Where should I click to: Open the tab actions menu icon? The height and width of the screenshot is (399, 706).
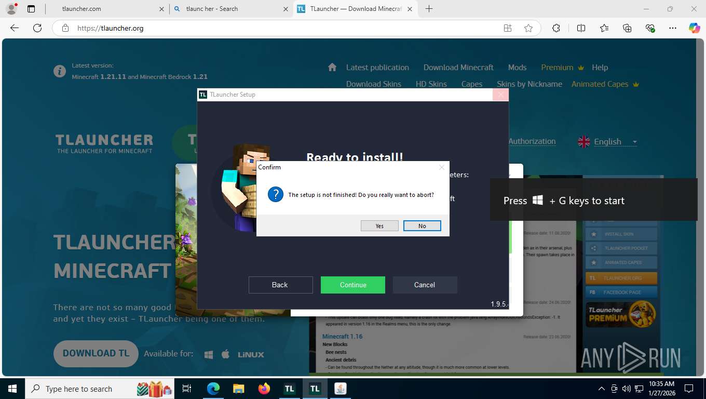tap(31, 9)
